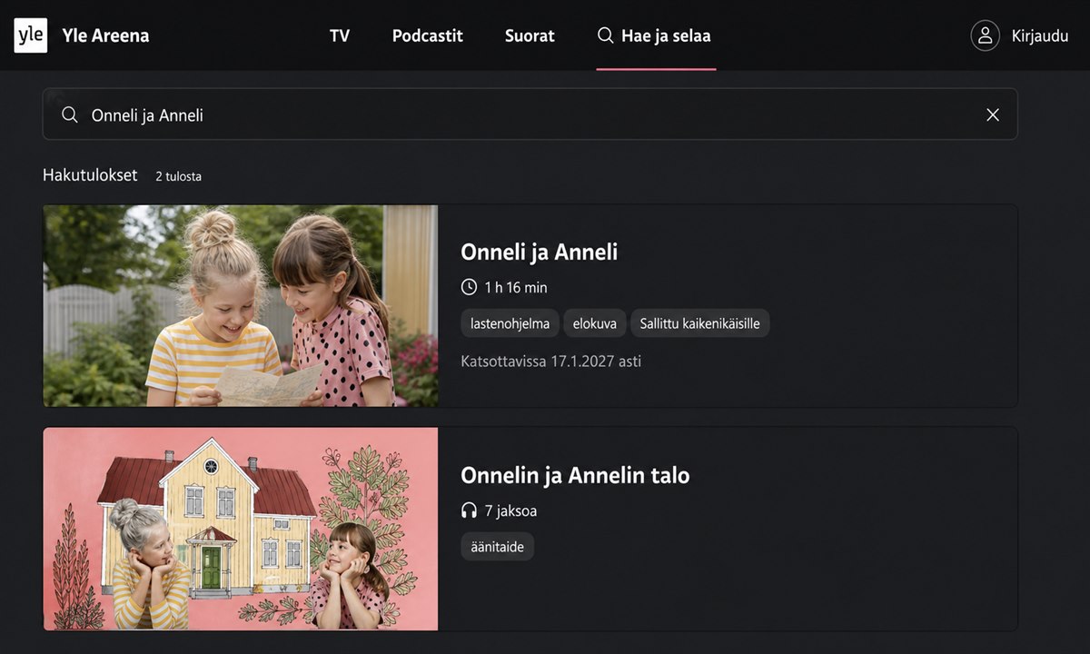Open the Onnelin ja Annelin talo title
This screenshot has height=654, width=1090.
pyautogui.click(x=575, y=475)
